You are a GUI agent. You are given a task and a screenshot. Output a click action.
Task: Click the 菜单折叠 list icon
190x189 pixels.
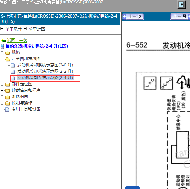point(25,29)
